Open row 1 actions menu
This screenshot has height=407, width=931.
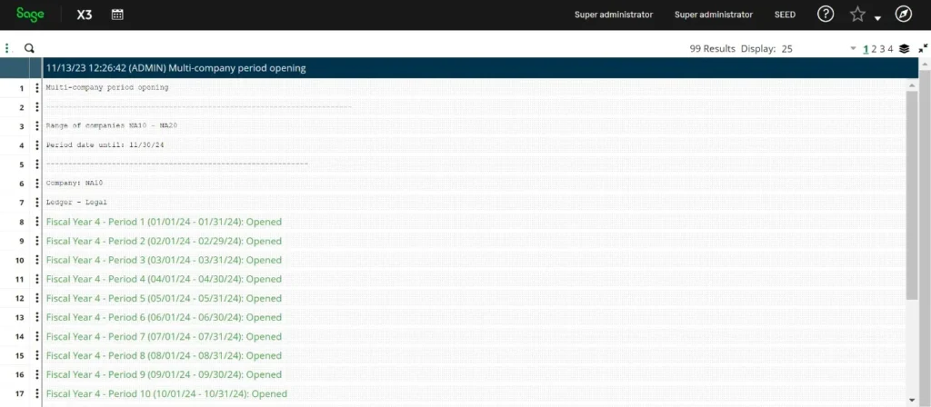[x=36, y=88]
